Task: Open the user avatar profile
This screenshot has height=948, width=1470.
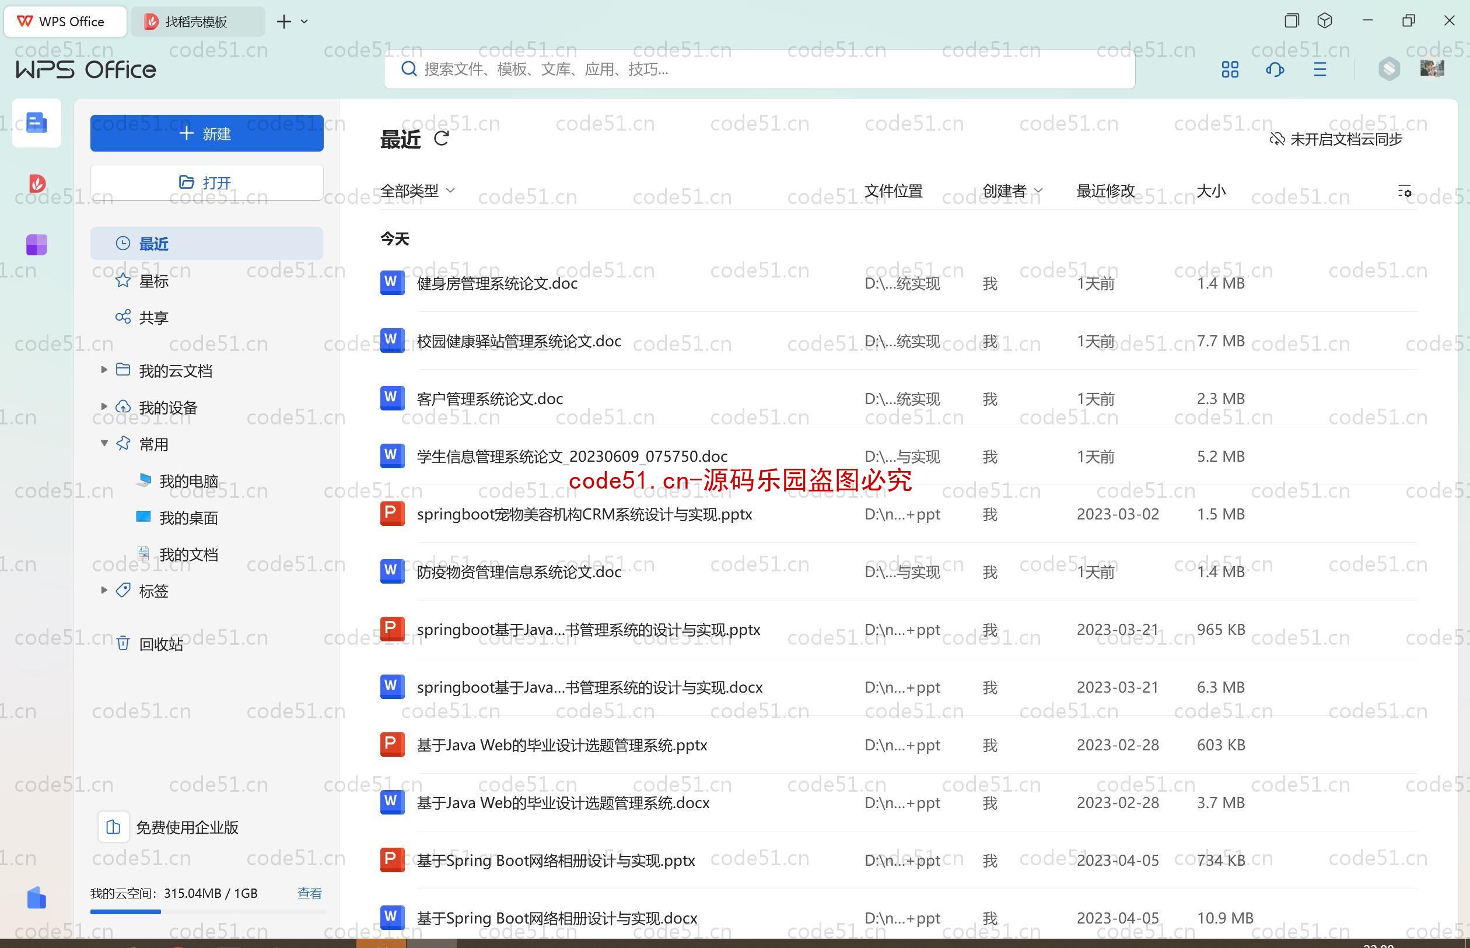Action: coord(1433,68)
